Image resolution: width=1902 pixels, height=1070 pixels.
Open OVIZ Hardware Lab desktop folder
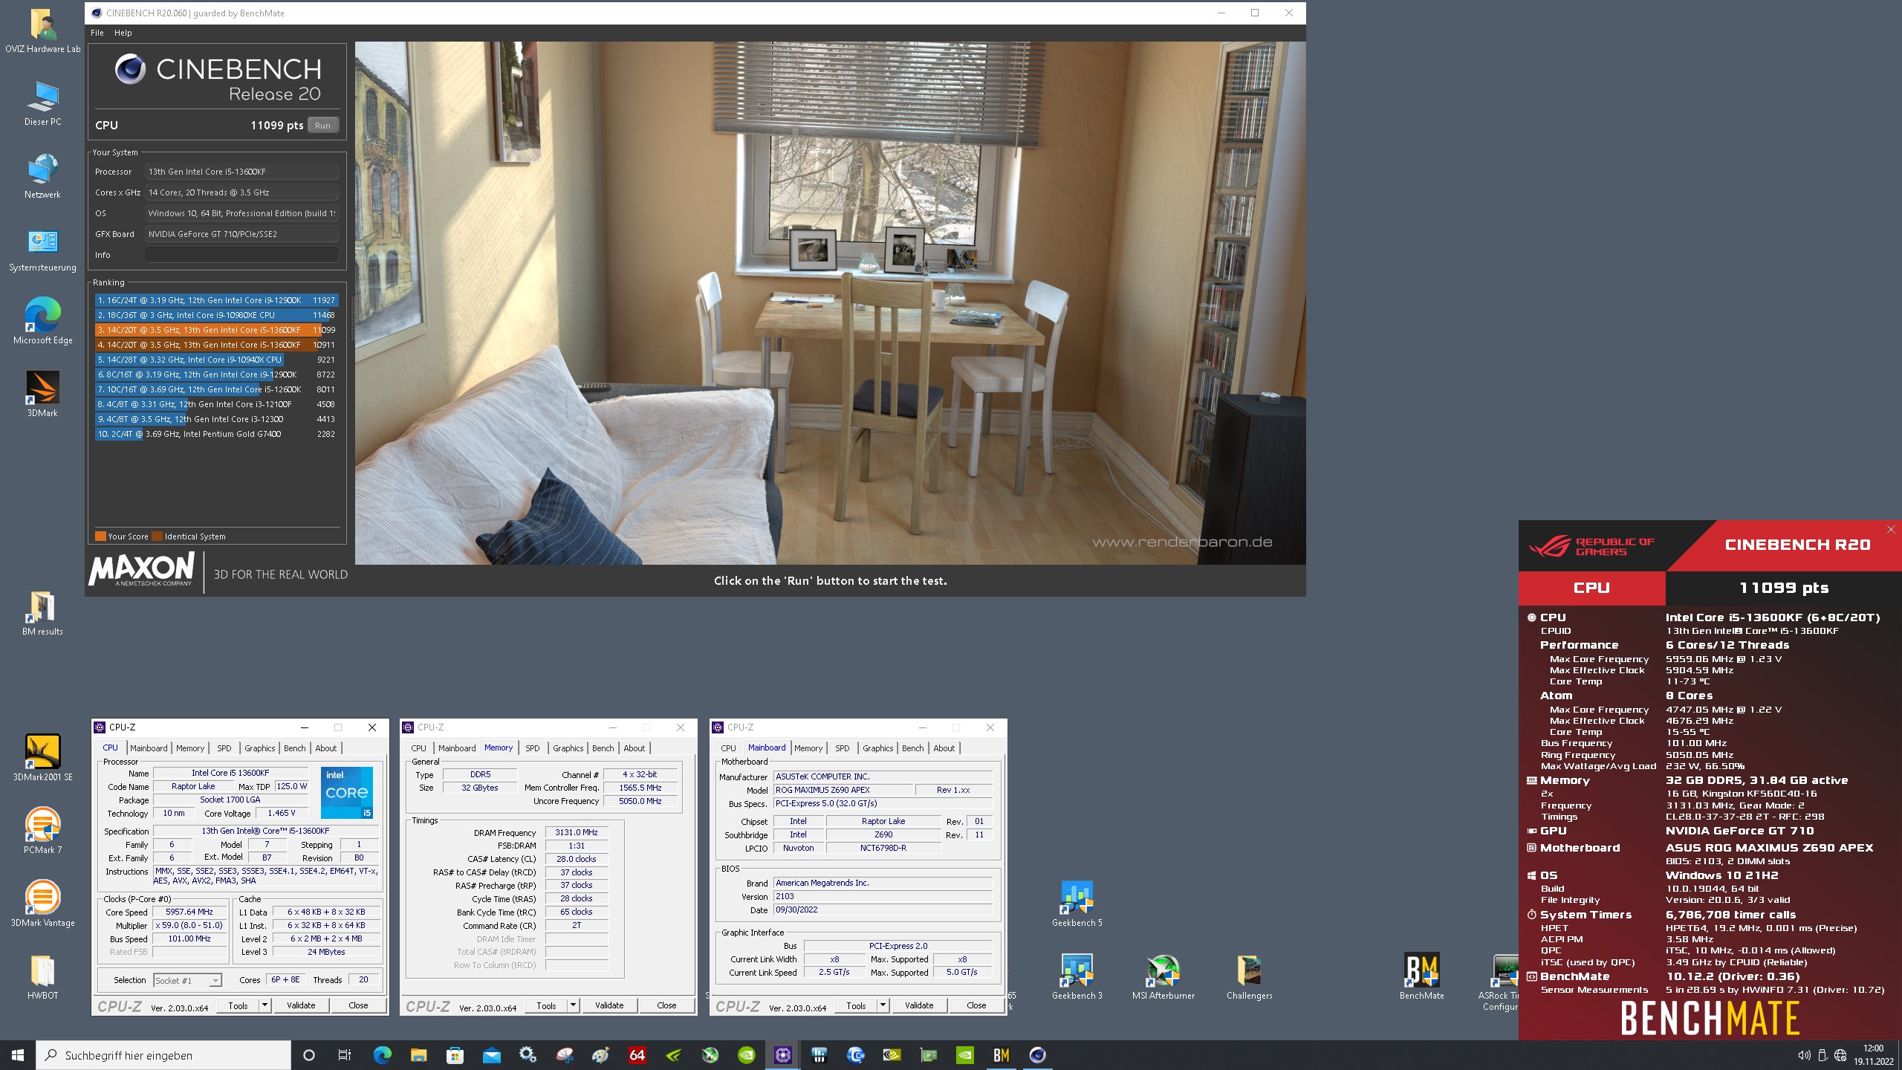coord(42,31)
